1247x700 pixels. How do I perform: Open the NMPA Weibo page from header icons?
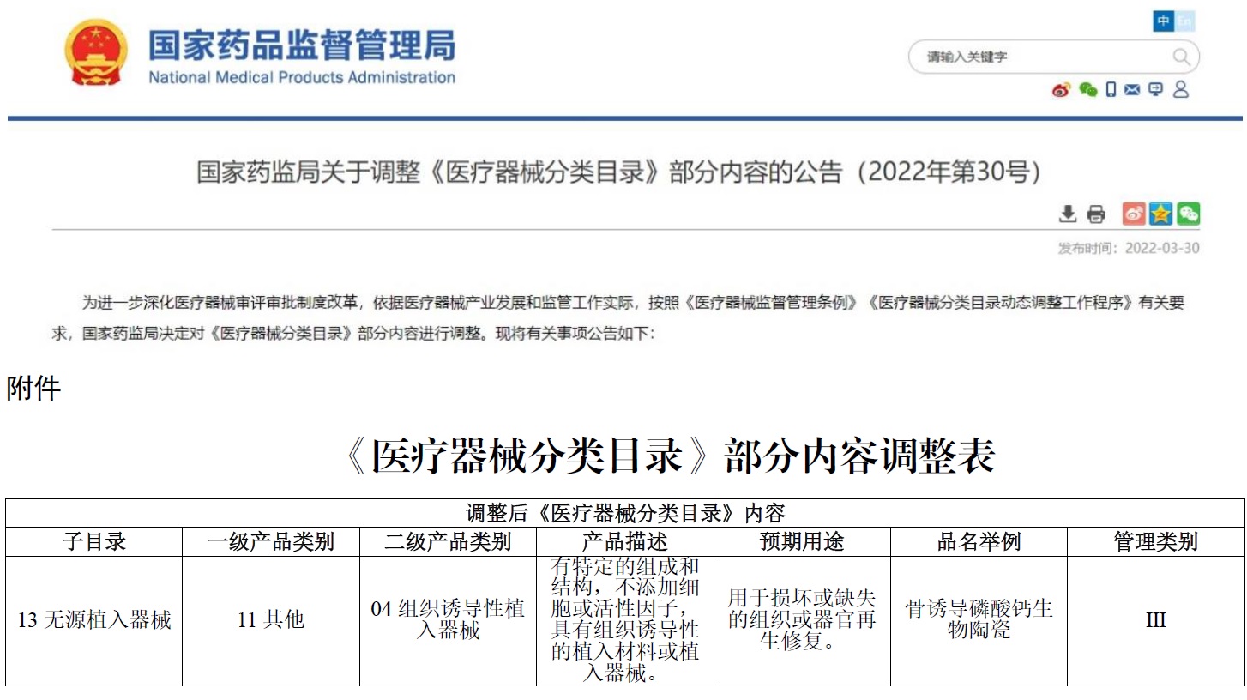tap(1062, 90)
